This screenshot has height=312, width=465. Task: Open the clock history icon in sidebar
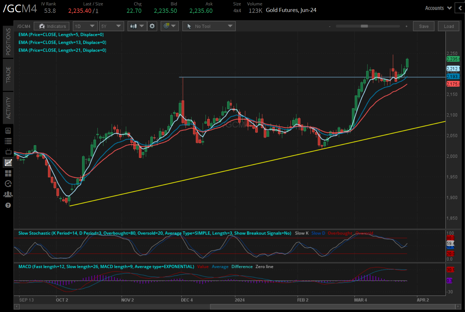(8, 184)
